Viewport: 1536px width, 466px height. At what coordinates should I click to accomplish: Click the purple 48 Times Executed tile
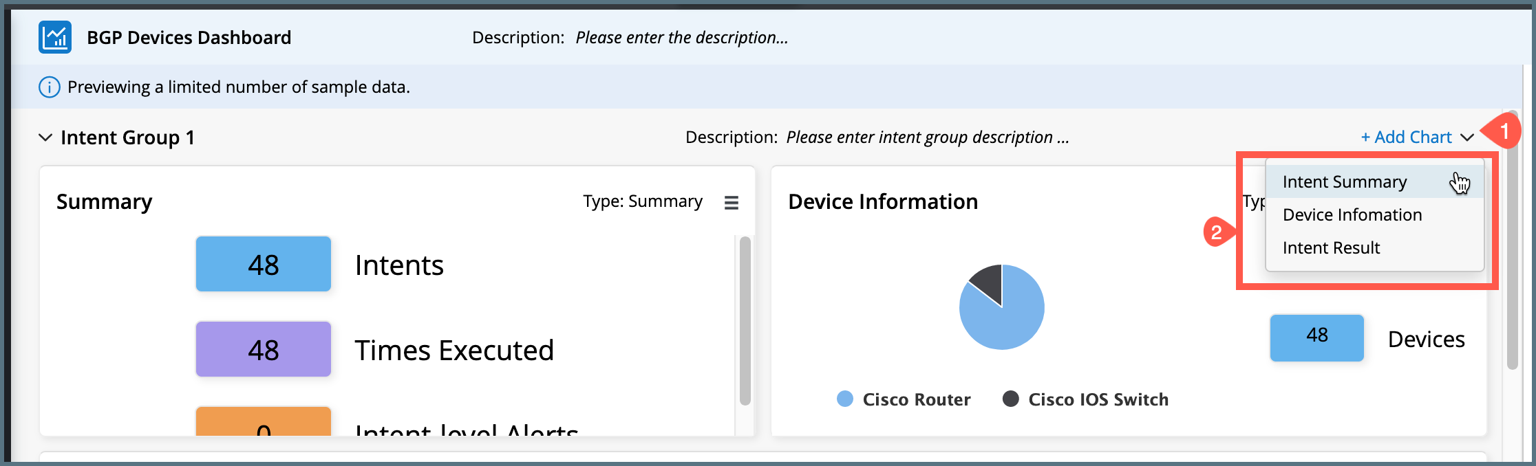coord(264,350)
